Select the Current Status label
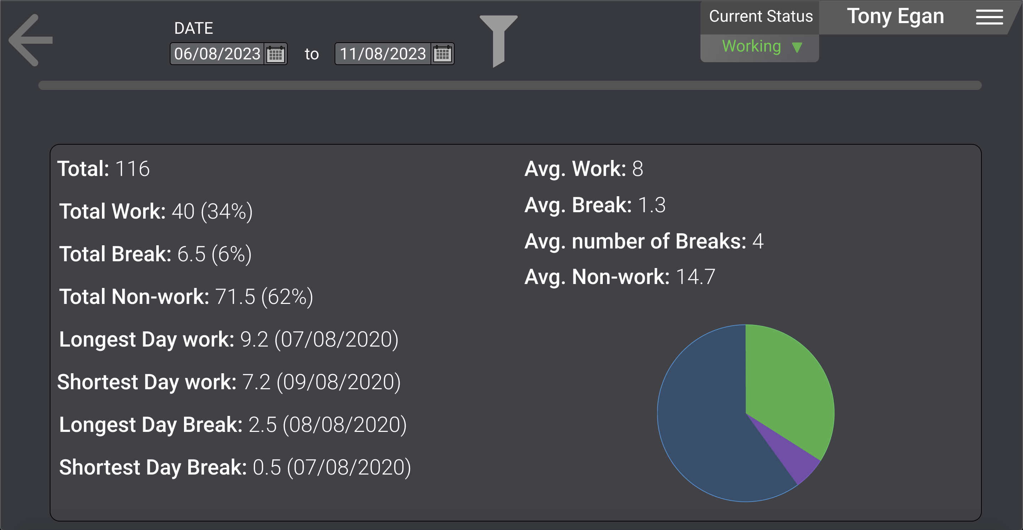The width and height of the screenshot is (1023, 530). click(761, 17)
